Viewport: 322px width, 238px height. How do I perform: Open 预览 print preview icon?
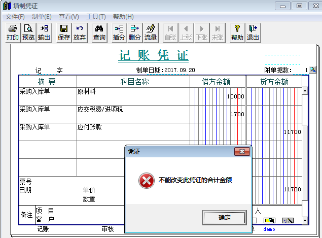click(28, 33)
